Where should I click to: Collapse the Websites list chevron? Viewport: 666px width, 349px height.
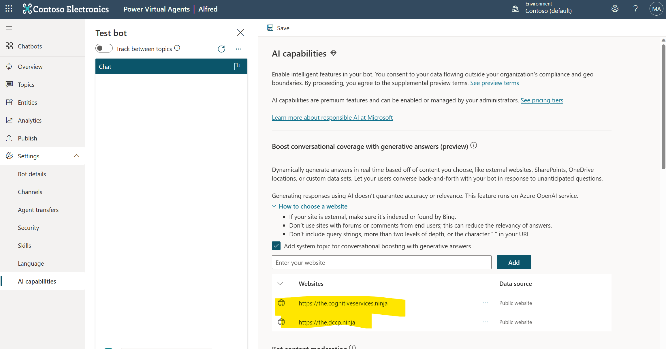280,284
